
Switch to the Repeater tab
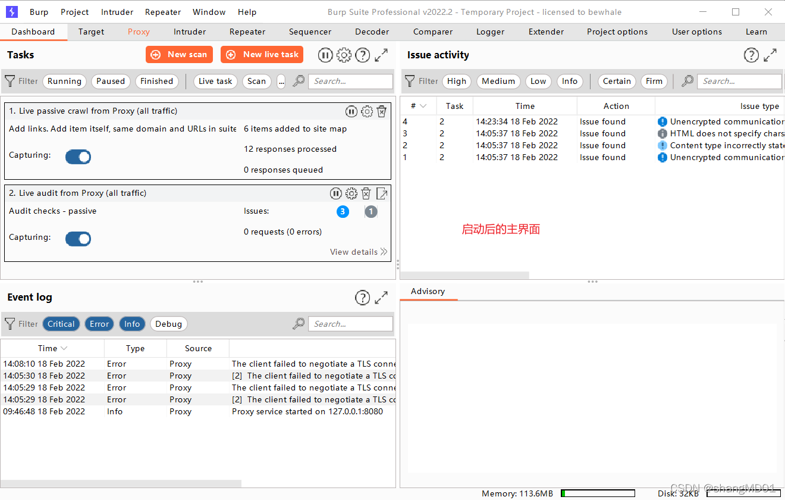(247, 32)
